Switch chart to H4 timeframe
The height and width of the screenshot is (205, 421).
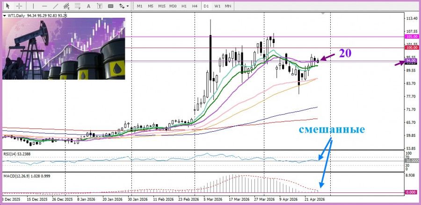(195, 6)
